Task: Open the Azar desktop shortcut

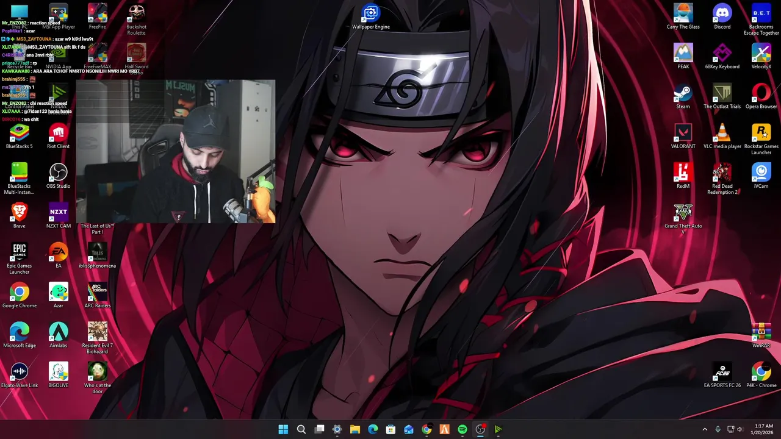Action: [x=59, y=296]
